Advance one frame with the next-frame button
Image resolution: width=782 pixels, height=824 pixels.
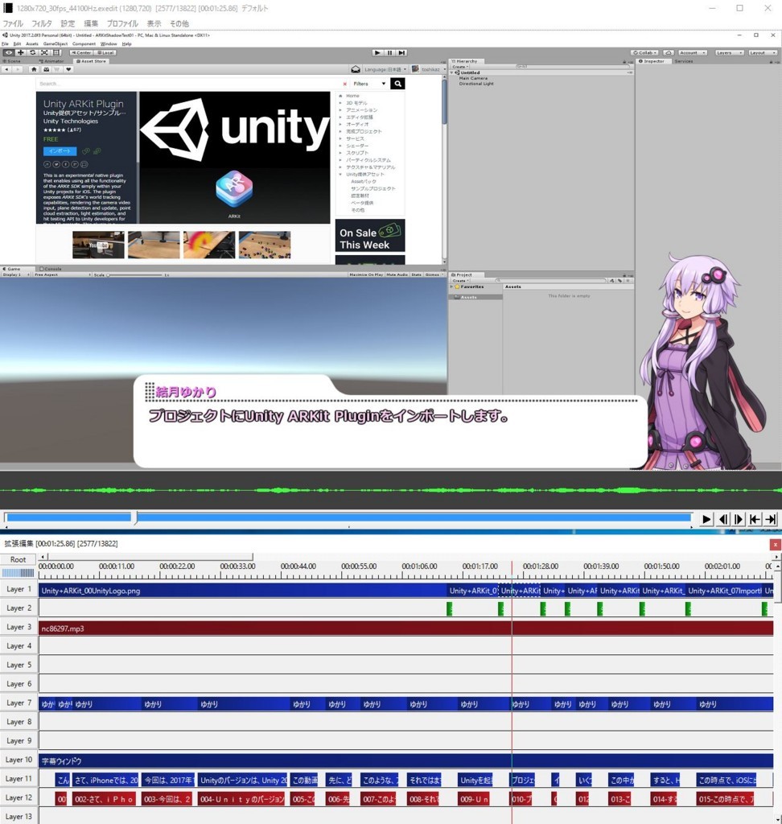click(x=739, y=519)
